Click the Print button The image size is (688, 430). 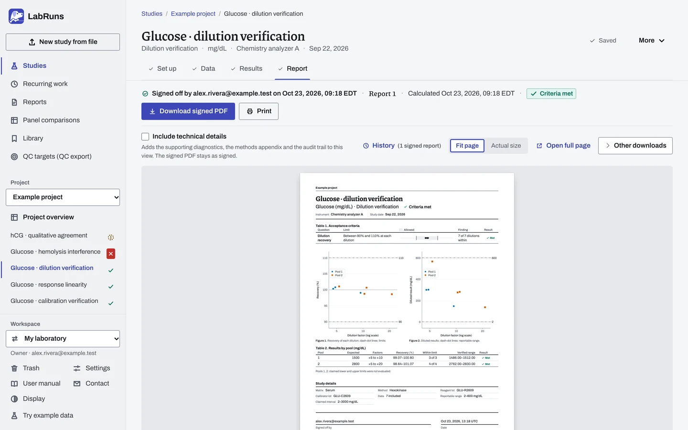258,111
